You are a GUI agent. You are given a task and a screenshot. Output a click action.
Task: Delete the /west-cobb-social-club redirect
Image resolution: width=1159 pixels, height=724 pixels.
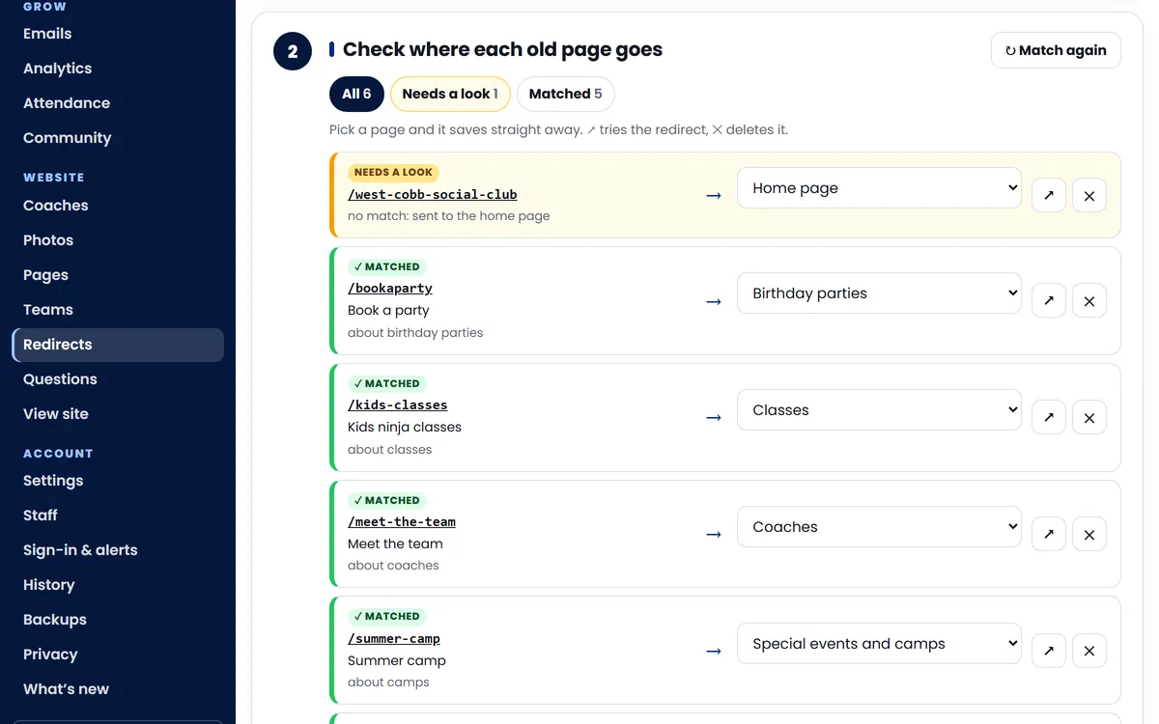point(1089,195)
